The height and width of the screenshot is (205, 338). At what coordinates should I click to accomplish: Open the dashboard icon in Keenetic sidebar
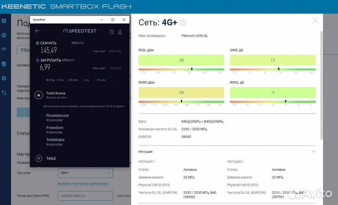[4, 21]
